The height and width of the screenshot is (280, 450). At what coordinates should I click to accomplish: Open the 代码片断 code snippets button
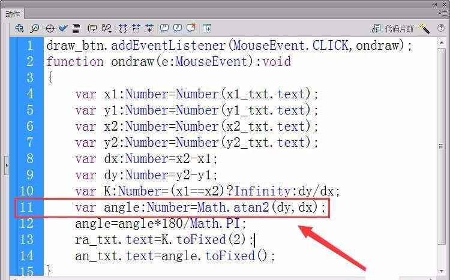tap(392, 28)
